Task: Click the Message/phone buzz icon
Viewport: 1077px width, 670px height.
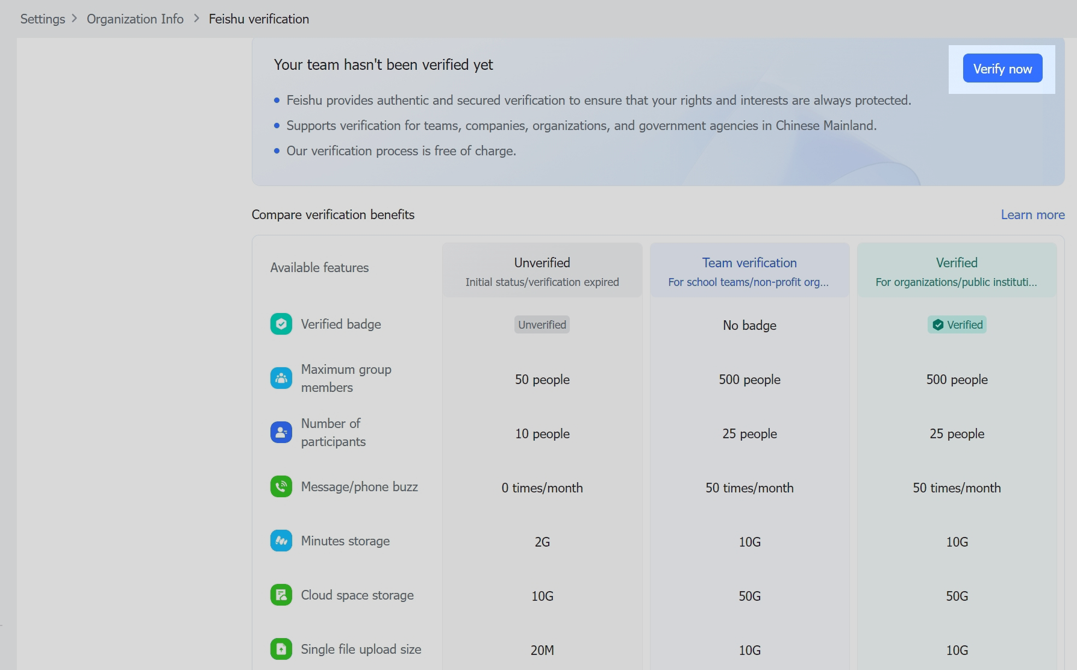Action: point(281,486)
